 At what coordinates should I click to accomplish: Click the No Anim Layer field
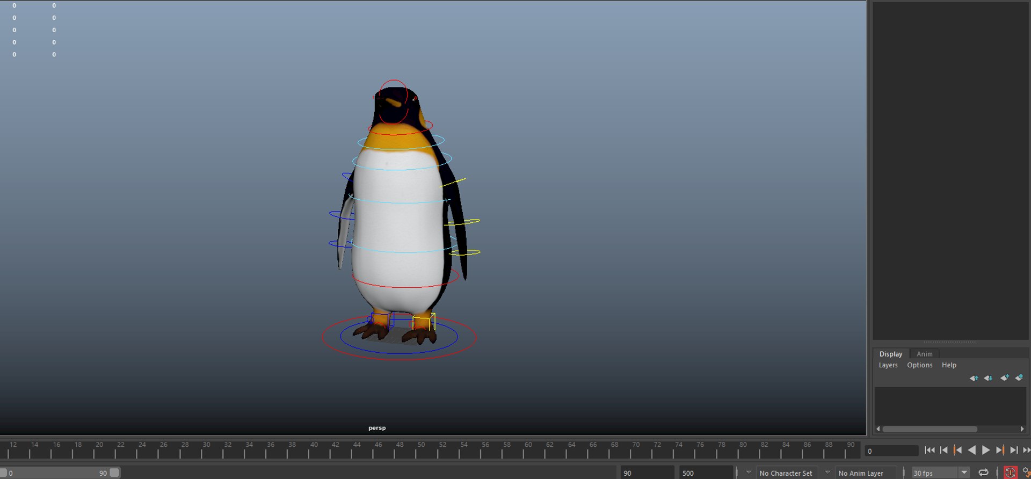(x=865, y=473)
